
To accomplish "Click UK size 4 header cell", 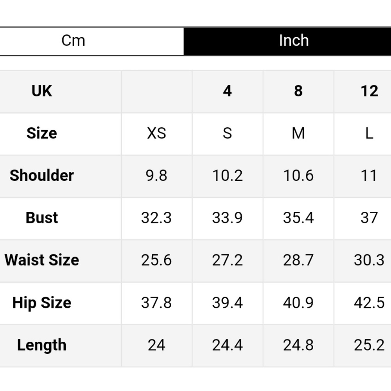I will 227,91.
